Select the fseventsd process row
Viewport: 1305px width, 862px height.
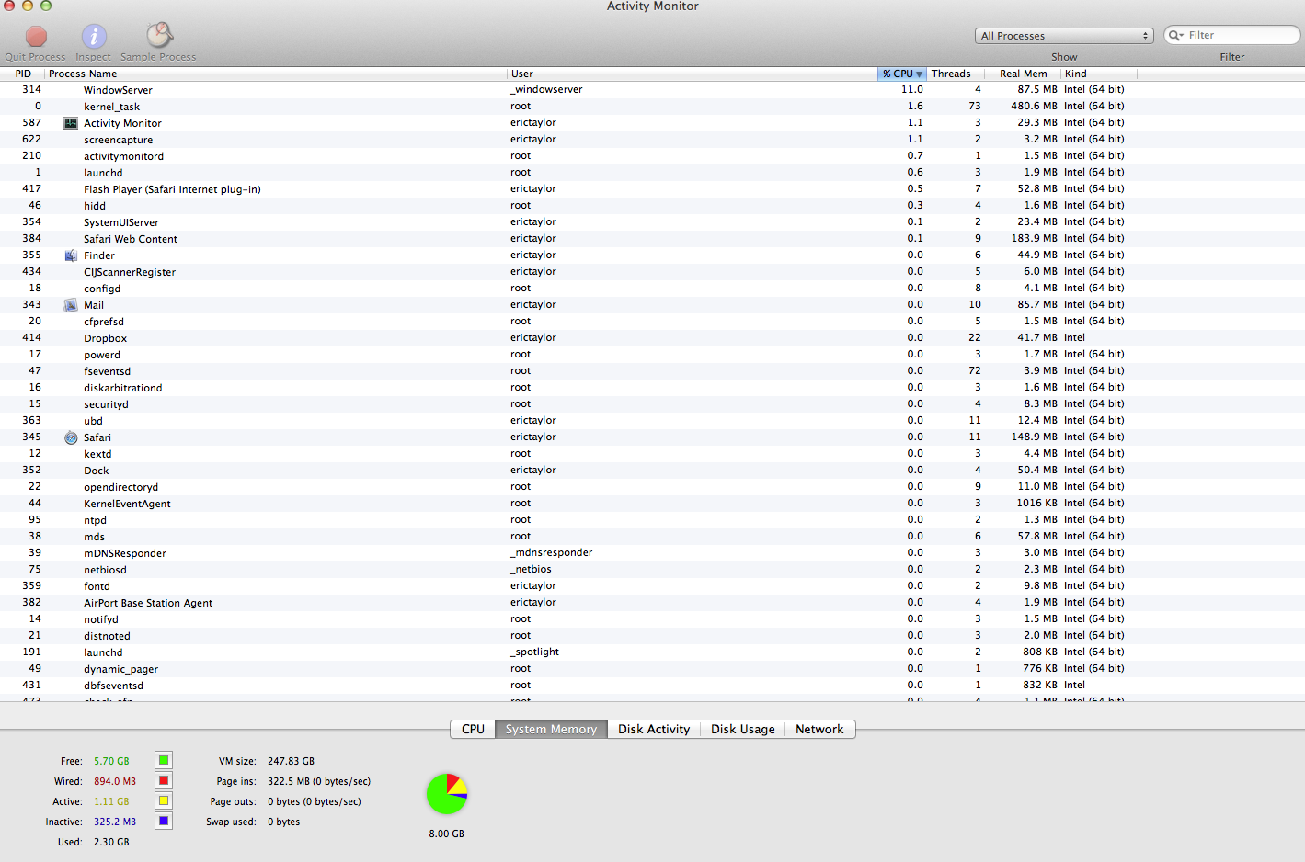pyautogui.click(x=652, y=371)
